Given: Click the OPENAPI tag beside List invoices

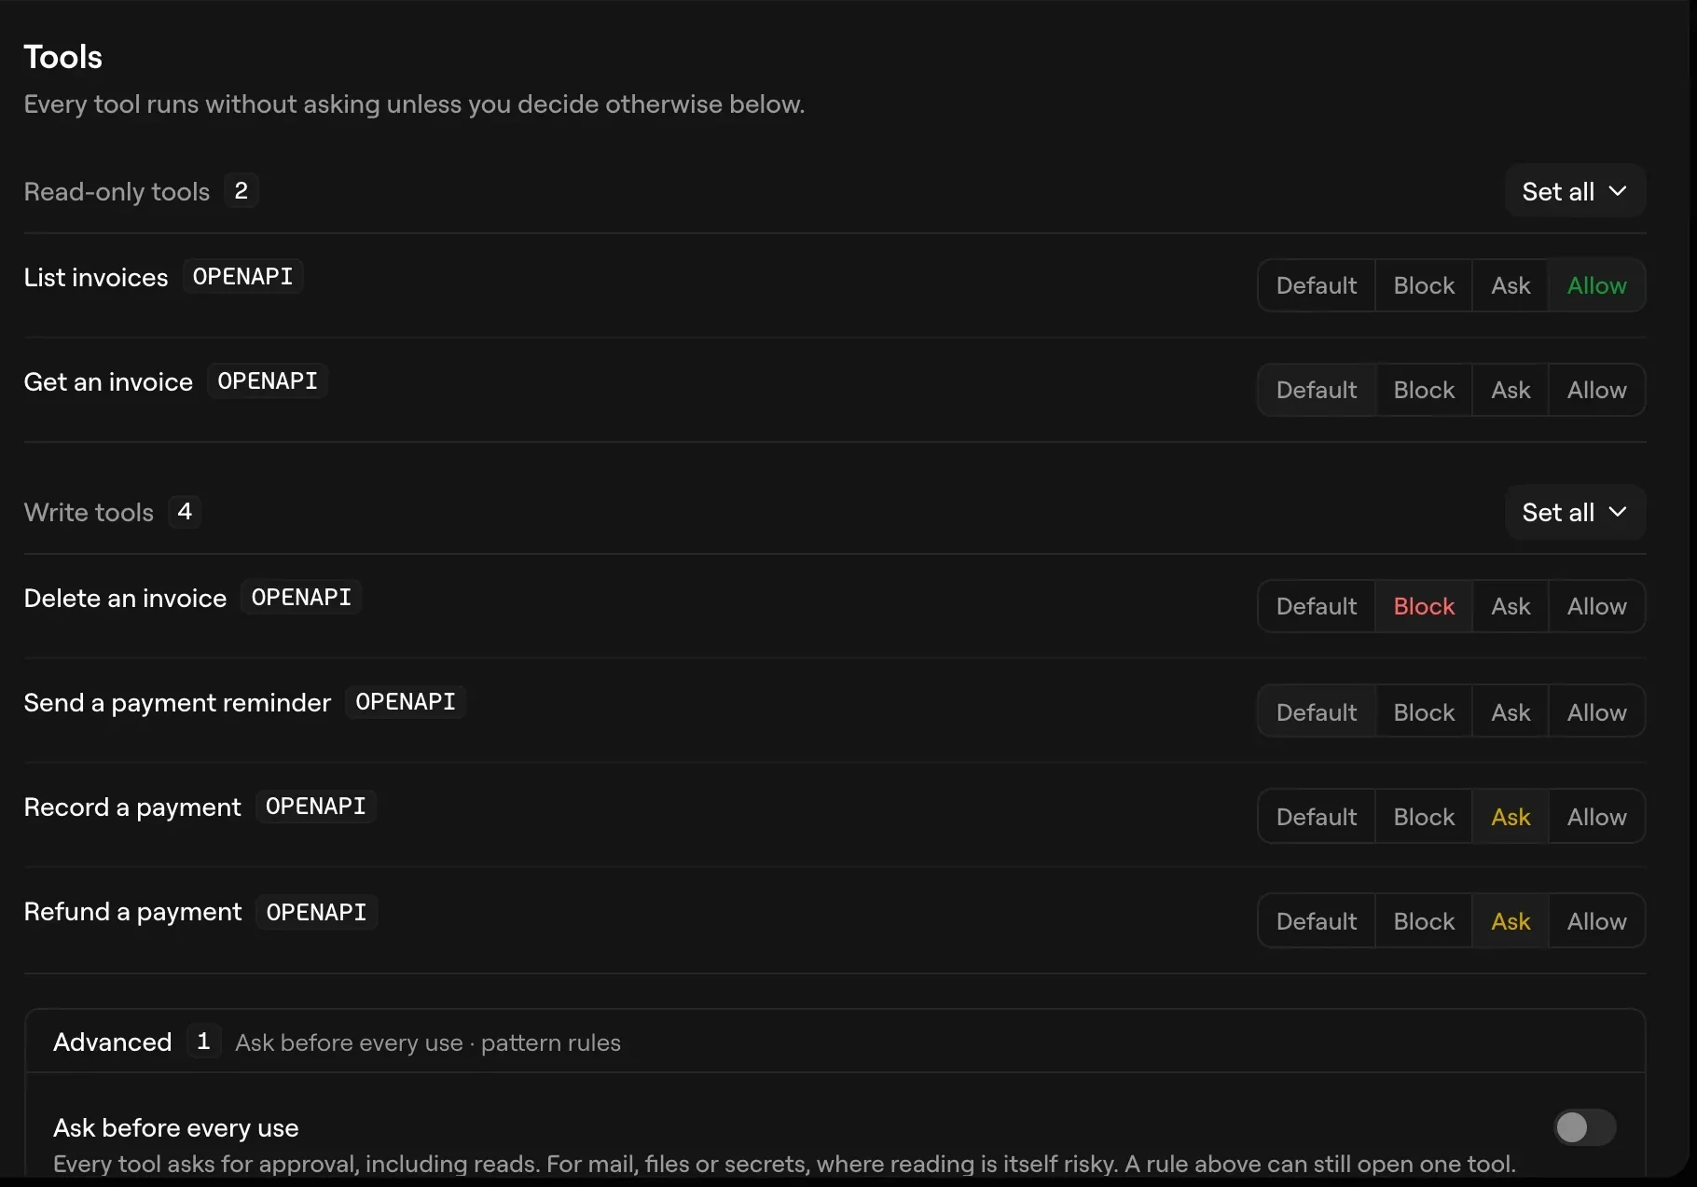Looking at the screenshot, I should pyautogui.click(x=242, y=276).
